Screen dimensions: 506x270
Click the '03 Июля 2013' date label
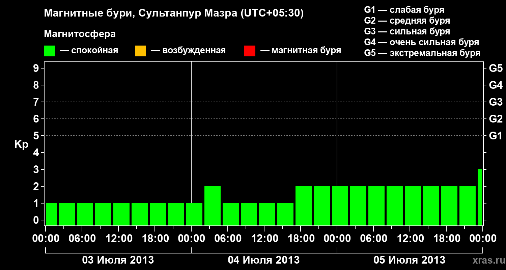point(118,260)
